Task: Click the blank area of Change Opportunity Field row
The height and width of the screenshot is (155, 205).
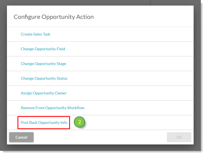Action: (x=129, y=49)
